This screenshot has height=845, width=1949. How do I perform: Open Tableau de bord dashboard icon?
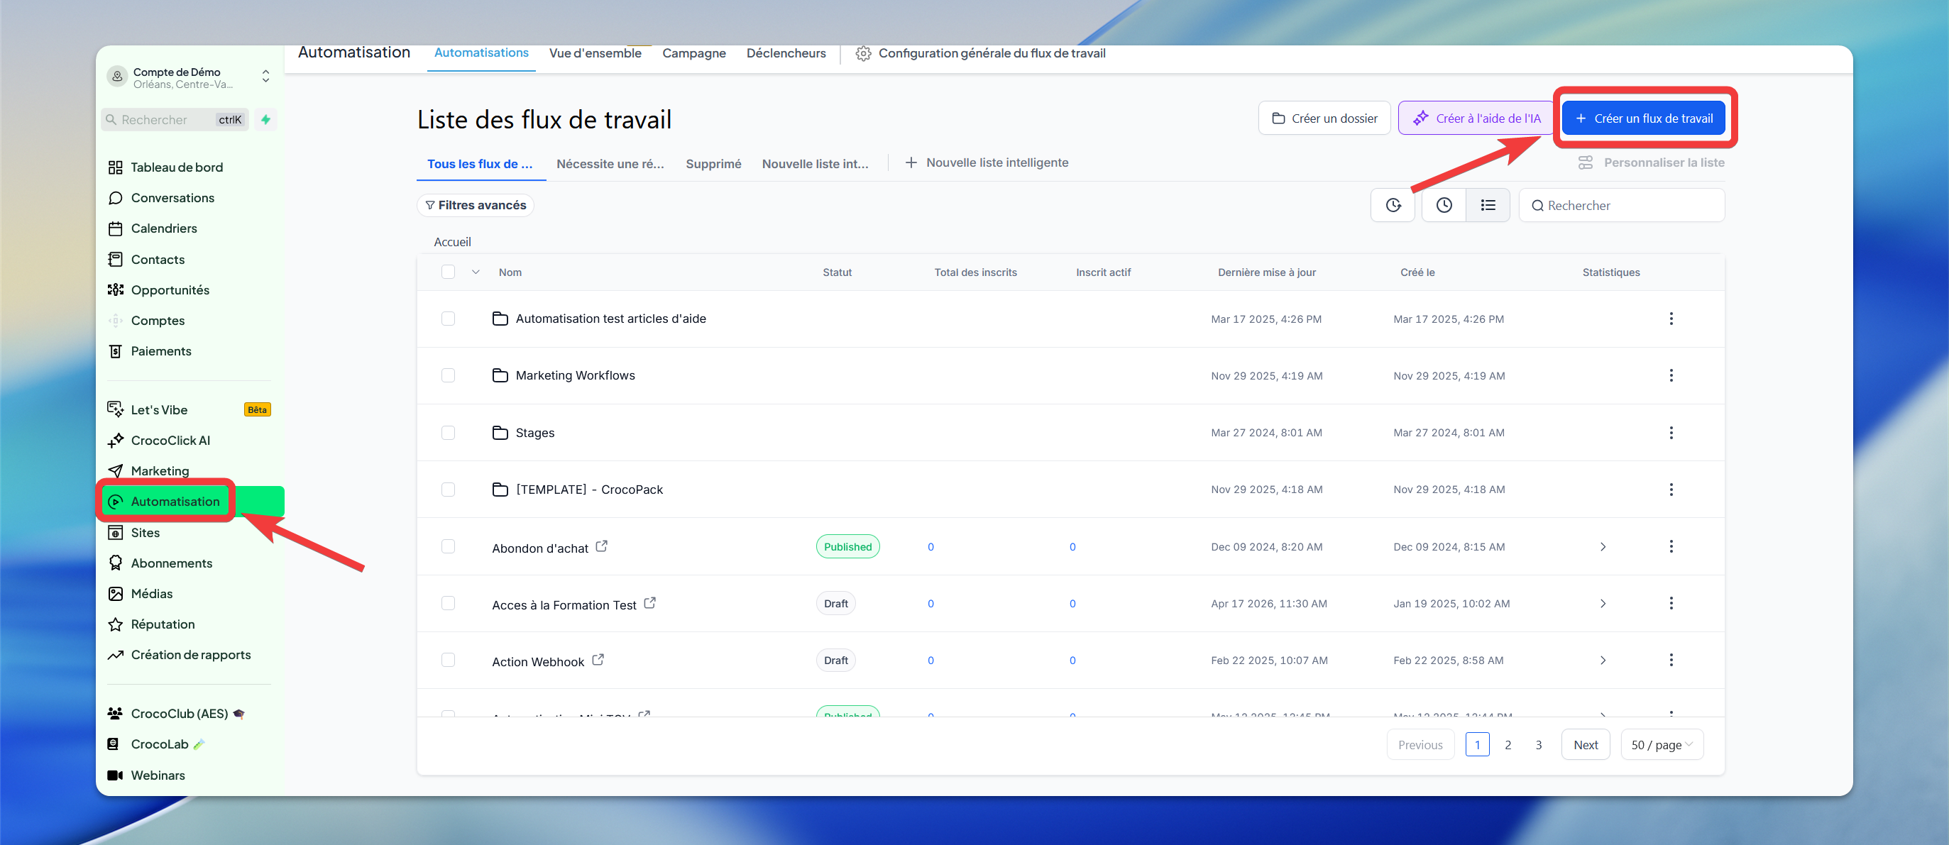click(x=115, y=167)
